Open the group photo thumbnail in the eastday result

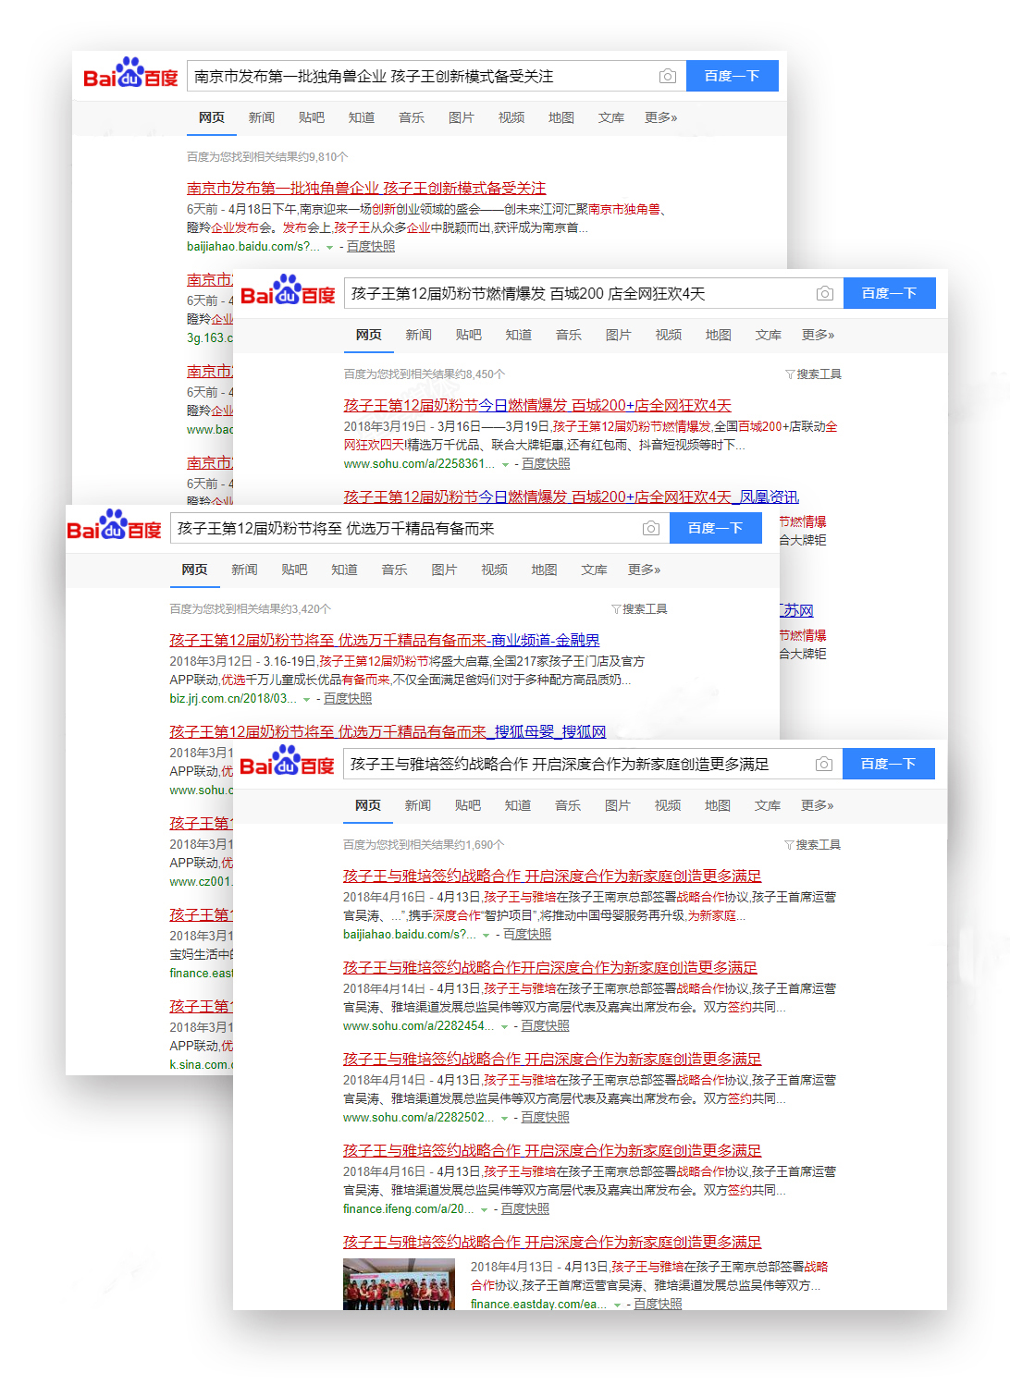click(399, 1284)
